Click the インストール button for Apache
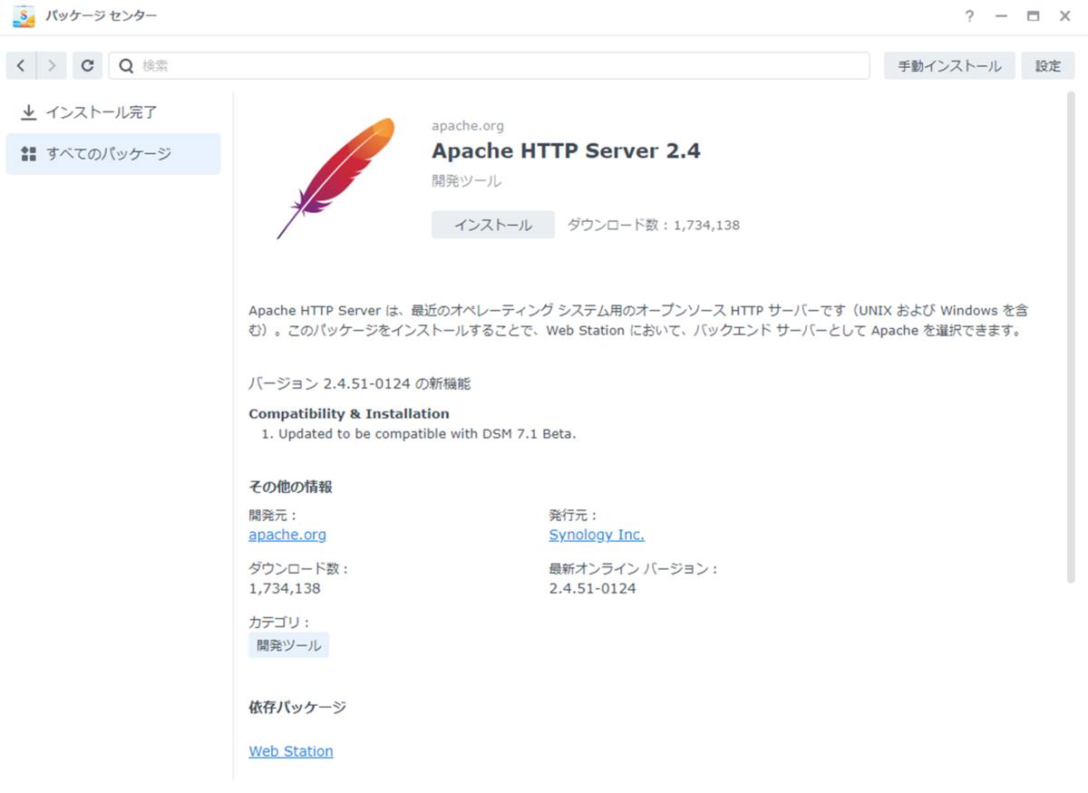Image resolution: width=1088 pixels, height=793 pixels. [x=493, y=225]
